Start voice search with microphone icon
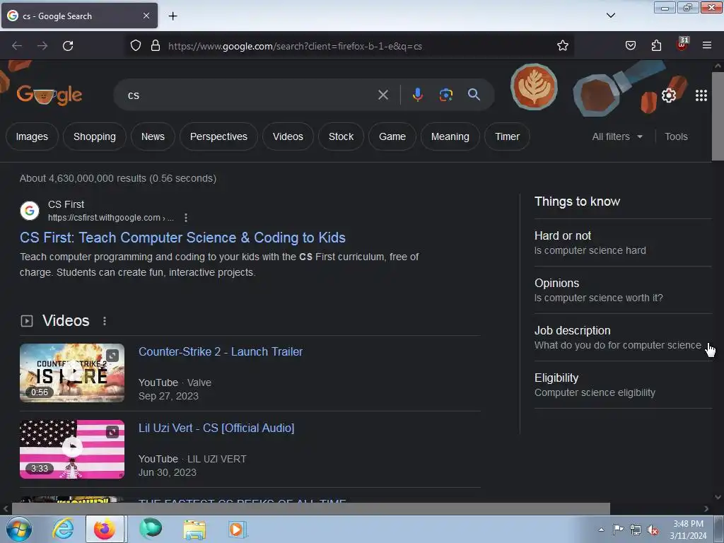 coord(417,95)
